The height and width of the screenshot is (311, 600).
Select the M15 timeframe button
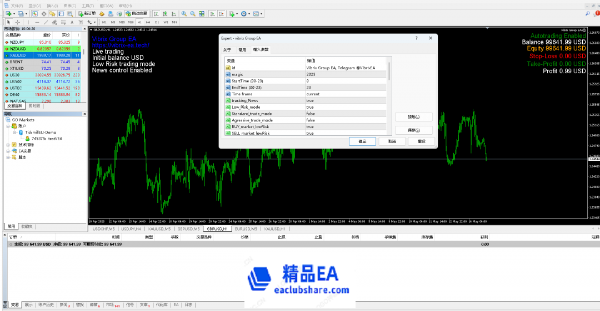[x=122, y=22]
